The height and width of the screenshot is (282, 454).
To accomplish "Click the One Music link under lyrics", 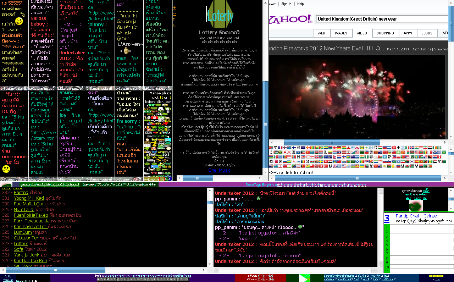I will (x=219, y=170).
